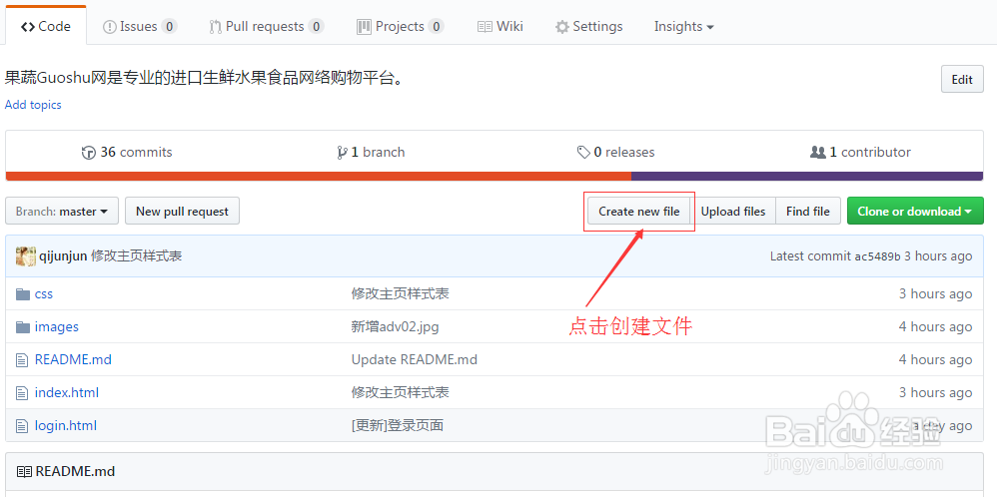Open the qijunjun author link
The width and height of the screenshot is (997, 497).
click(x=63, y=256)
